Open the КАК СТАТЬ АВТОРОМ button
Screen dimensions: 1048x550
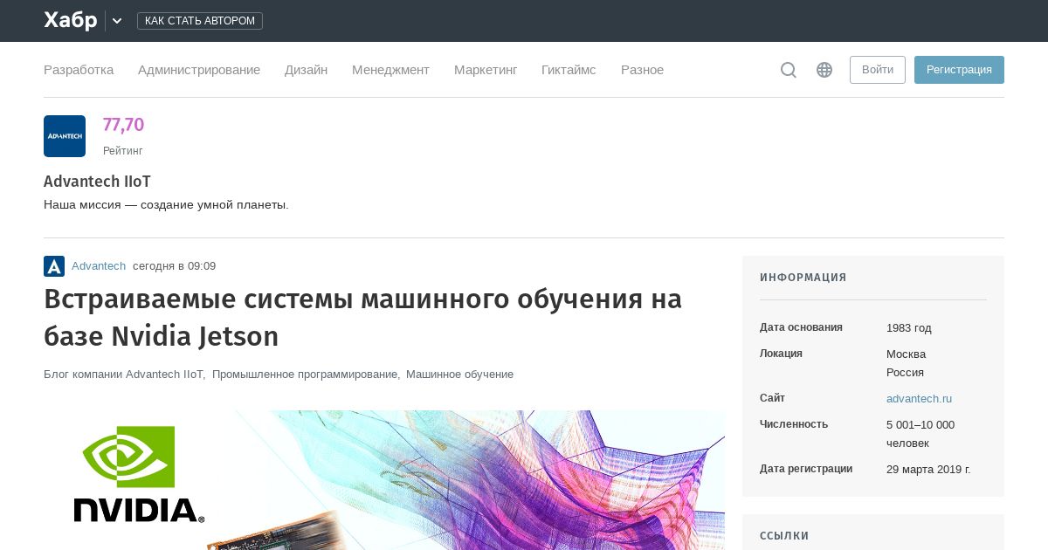(200, 21)
